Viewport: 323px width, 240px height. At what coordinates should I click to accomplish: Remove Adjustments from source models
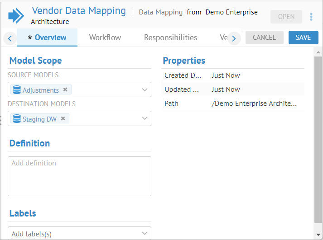point(65,89)
